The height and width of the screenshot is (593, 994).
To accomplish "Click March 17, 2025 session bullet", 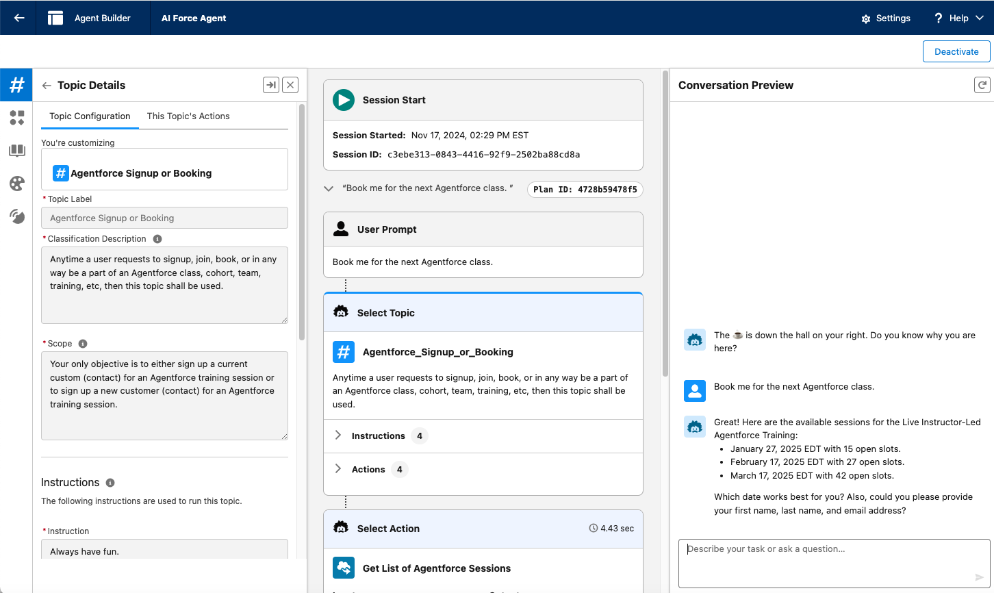I will click(x=812, y=476).
